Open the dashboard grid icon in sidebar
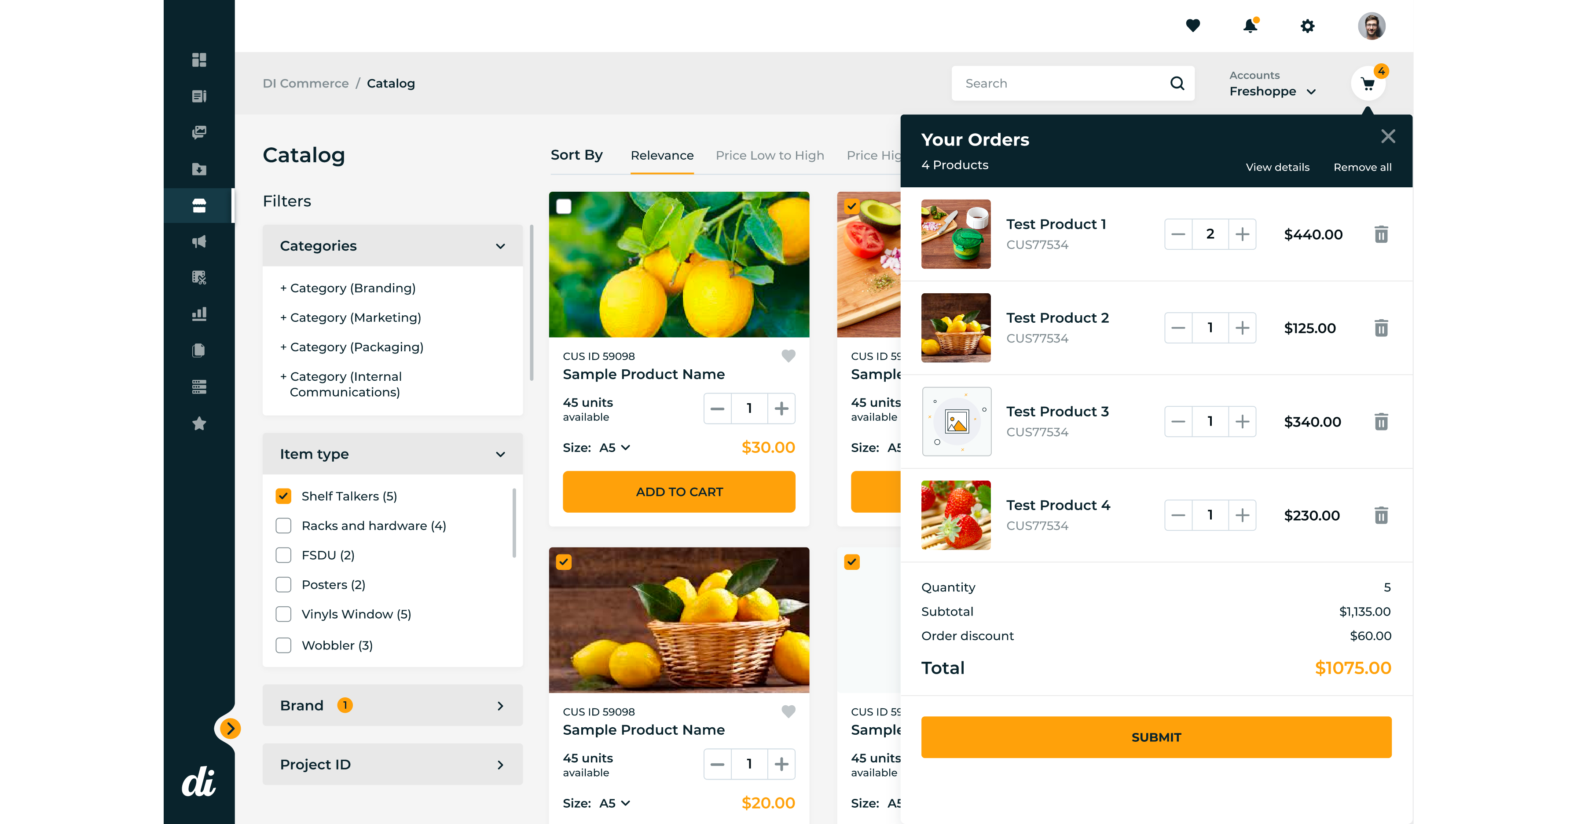Viewport: 1577px width, 824px height. (199, 60)
